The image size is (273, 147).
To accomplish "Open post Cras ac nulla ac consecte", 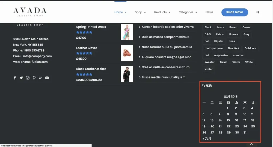I will pyautogui.click(x=165, y=67).
